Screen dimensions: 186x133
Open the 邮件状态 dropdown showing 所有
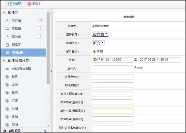[98, 43]
